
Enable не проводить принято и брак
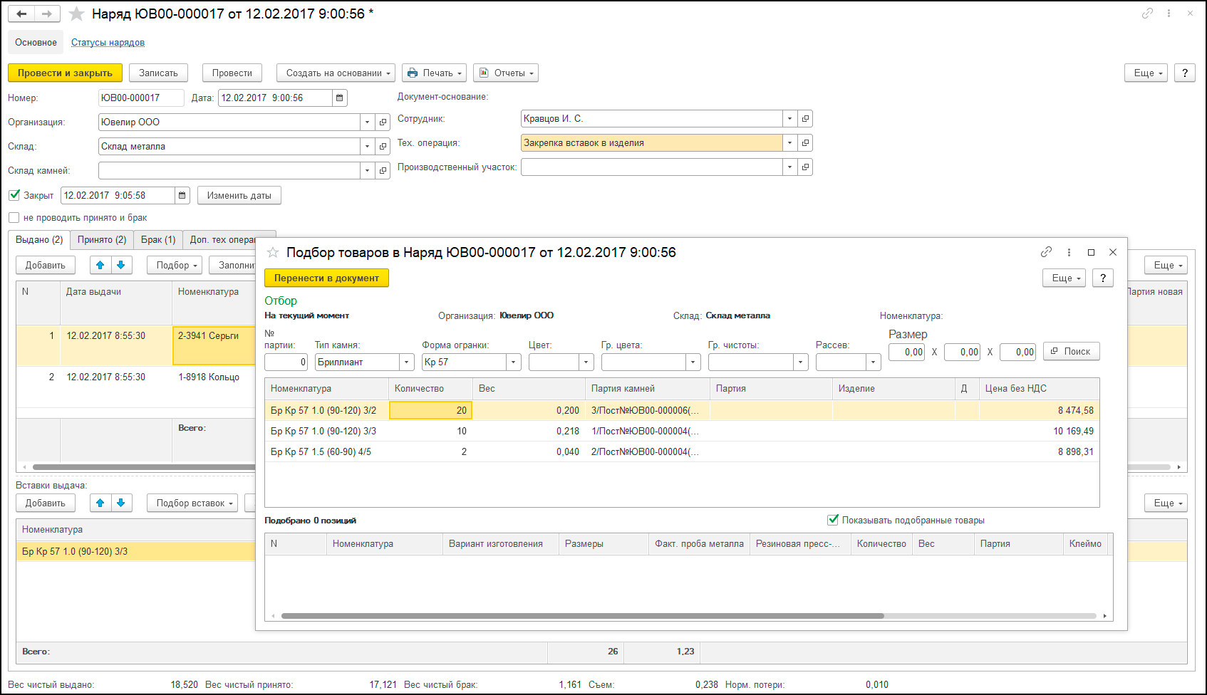coord(14,218)
